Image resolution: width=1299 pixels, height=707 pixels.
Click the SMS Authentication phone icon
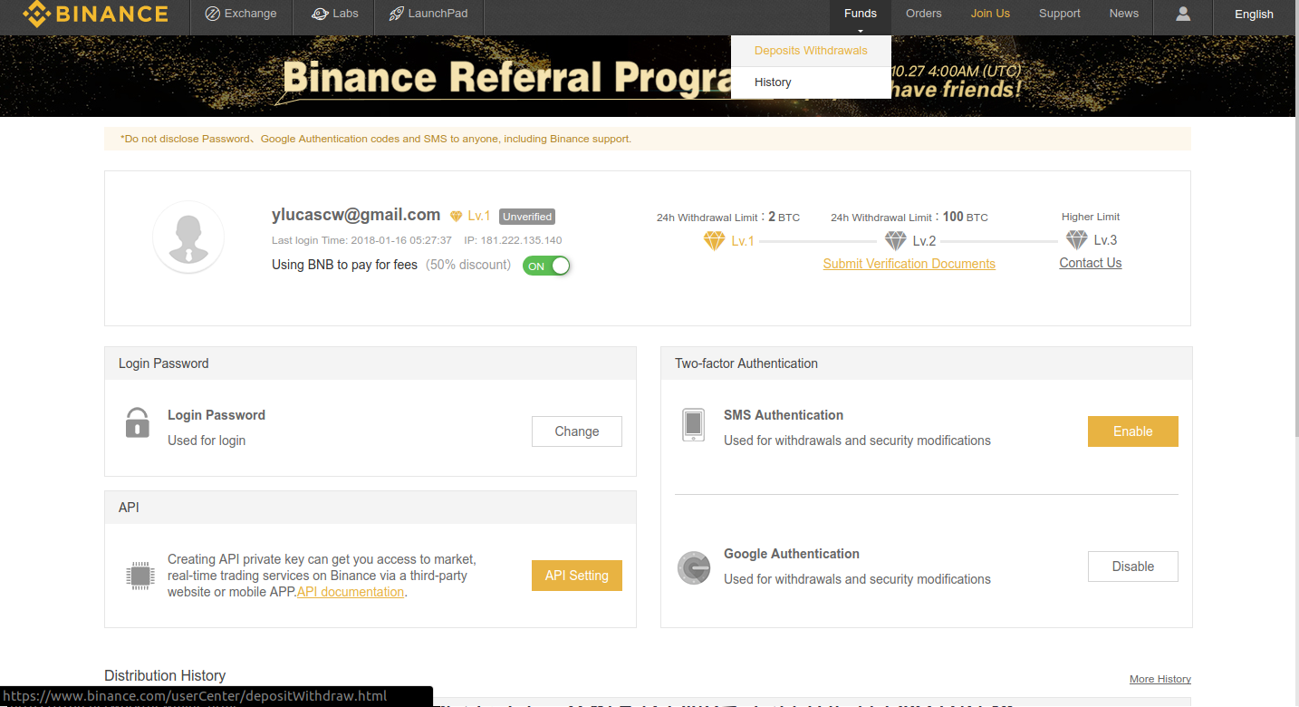[x=693, y=424]
